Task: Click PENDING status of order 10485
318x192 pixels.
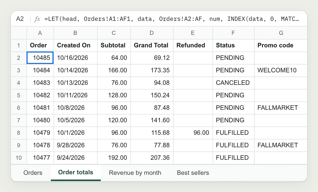Action: click(233, 58)
